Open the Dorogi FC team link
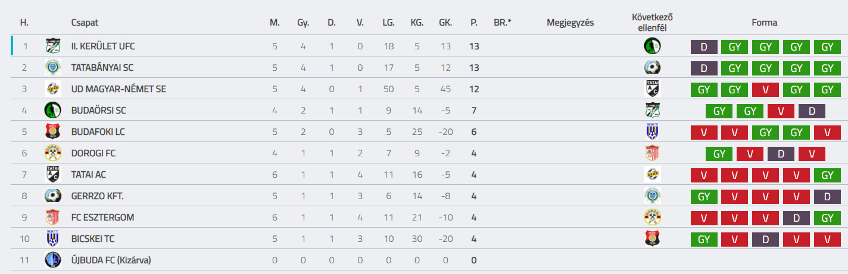This screenshot has height=274, width=848. click(x=93, y=153)
